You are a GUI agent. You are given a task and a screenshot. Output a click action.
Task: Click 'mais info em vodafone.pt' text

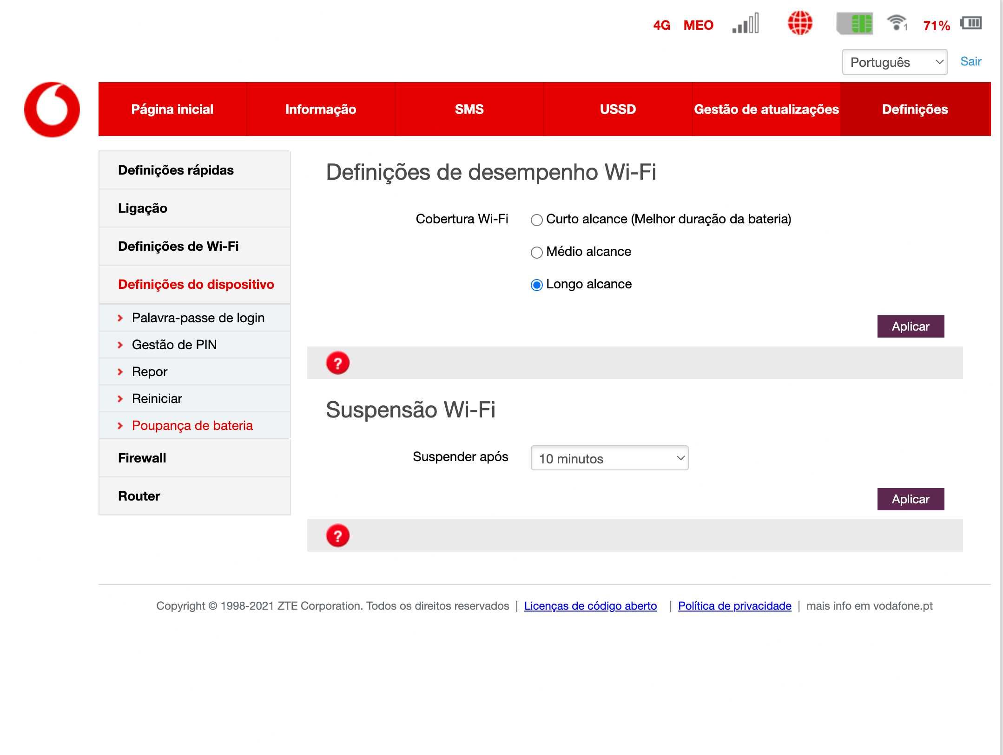869,606
